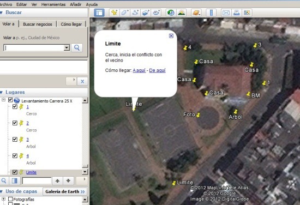Uncheck placemark 1 checkbox
Screen dimensions: 300x205
point(15,106)
